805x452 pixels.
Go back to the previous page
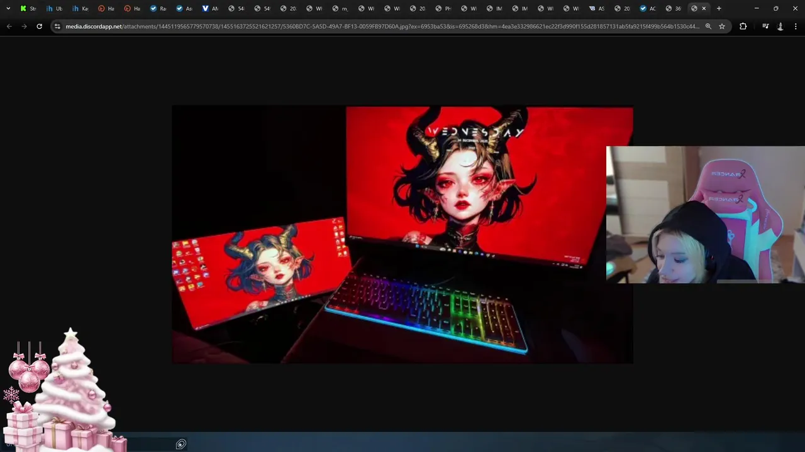point(9,26)
